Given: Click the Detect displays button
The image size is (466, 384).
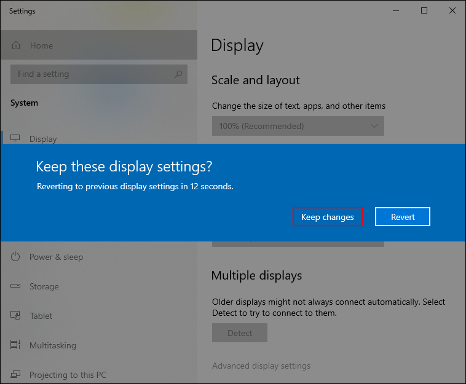Looking at the screenshot, I should coord(240,333).
